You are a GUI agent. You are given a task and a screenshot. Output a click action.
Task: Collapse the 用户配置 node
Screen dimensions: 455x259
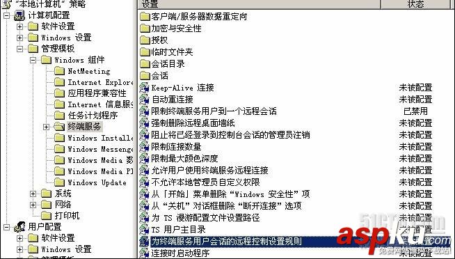(x=6, y=227)
